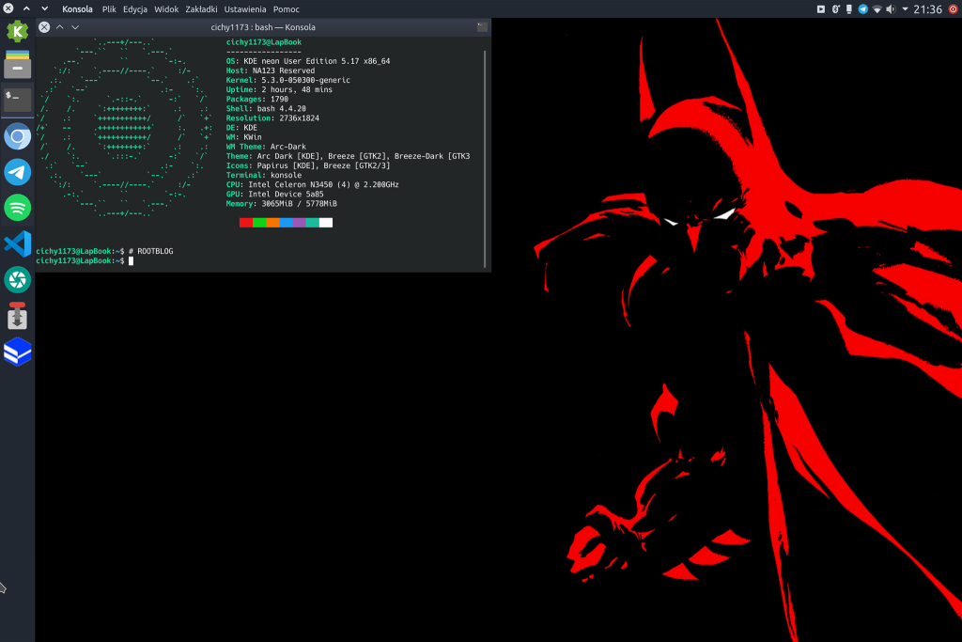Collapse the terminal view with the up chevron
This screenshot has height=642, width=962.
[x=59, y=27]
